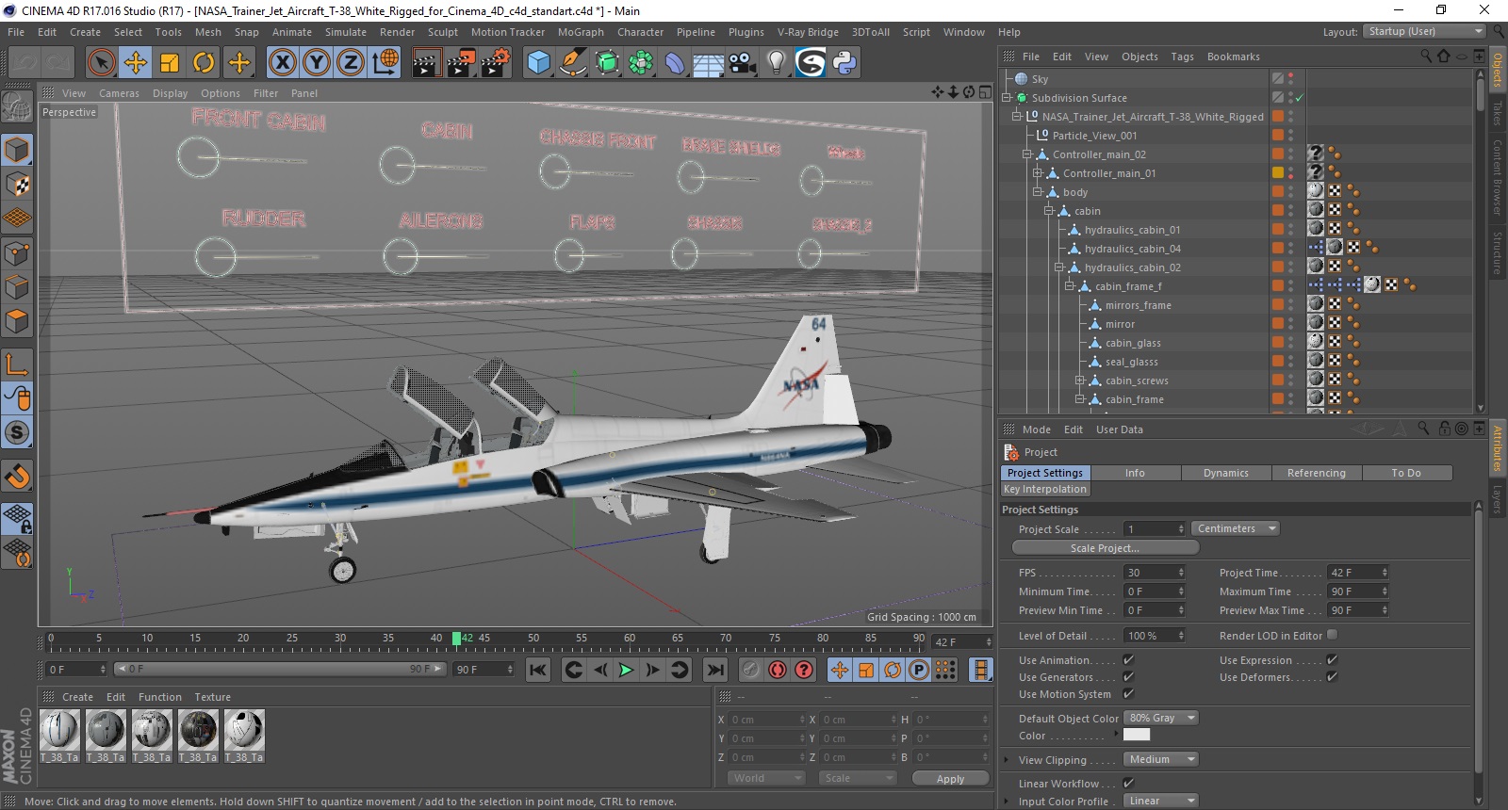Viewport: 1508px width, 810px height.
Task: Open the World coordinate dropdown
Action: [765, 778]
